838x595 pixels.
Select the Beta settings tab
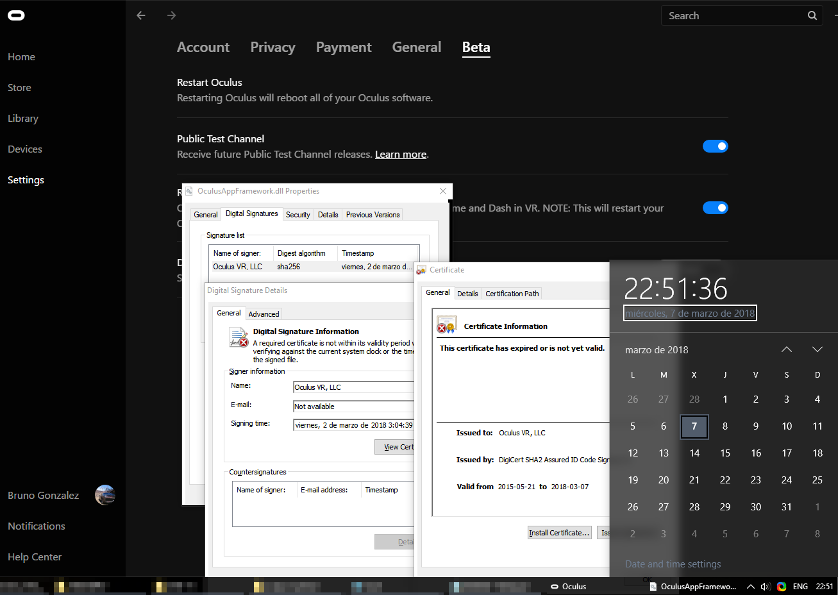point(476,47)
